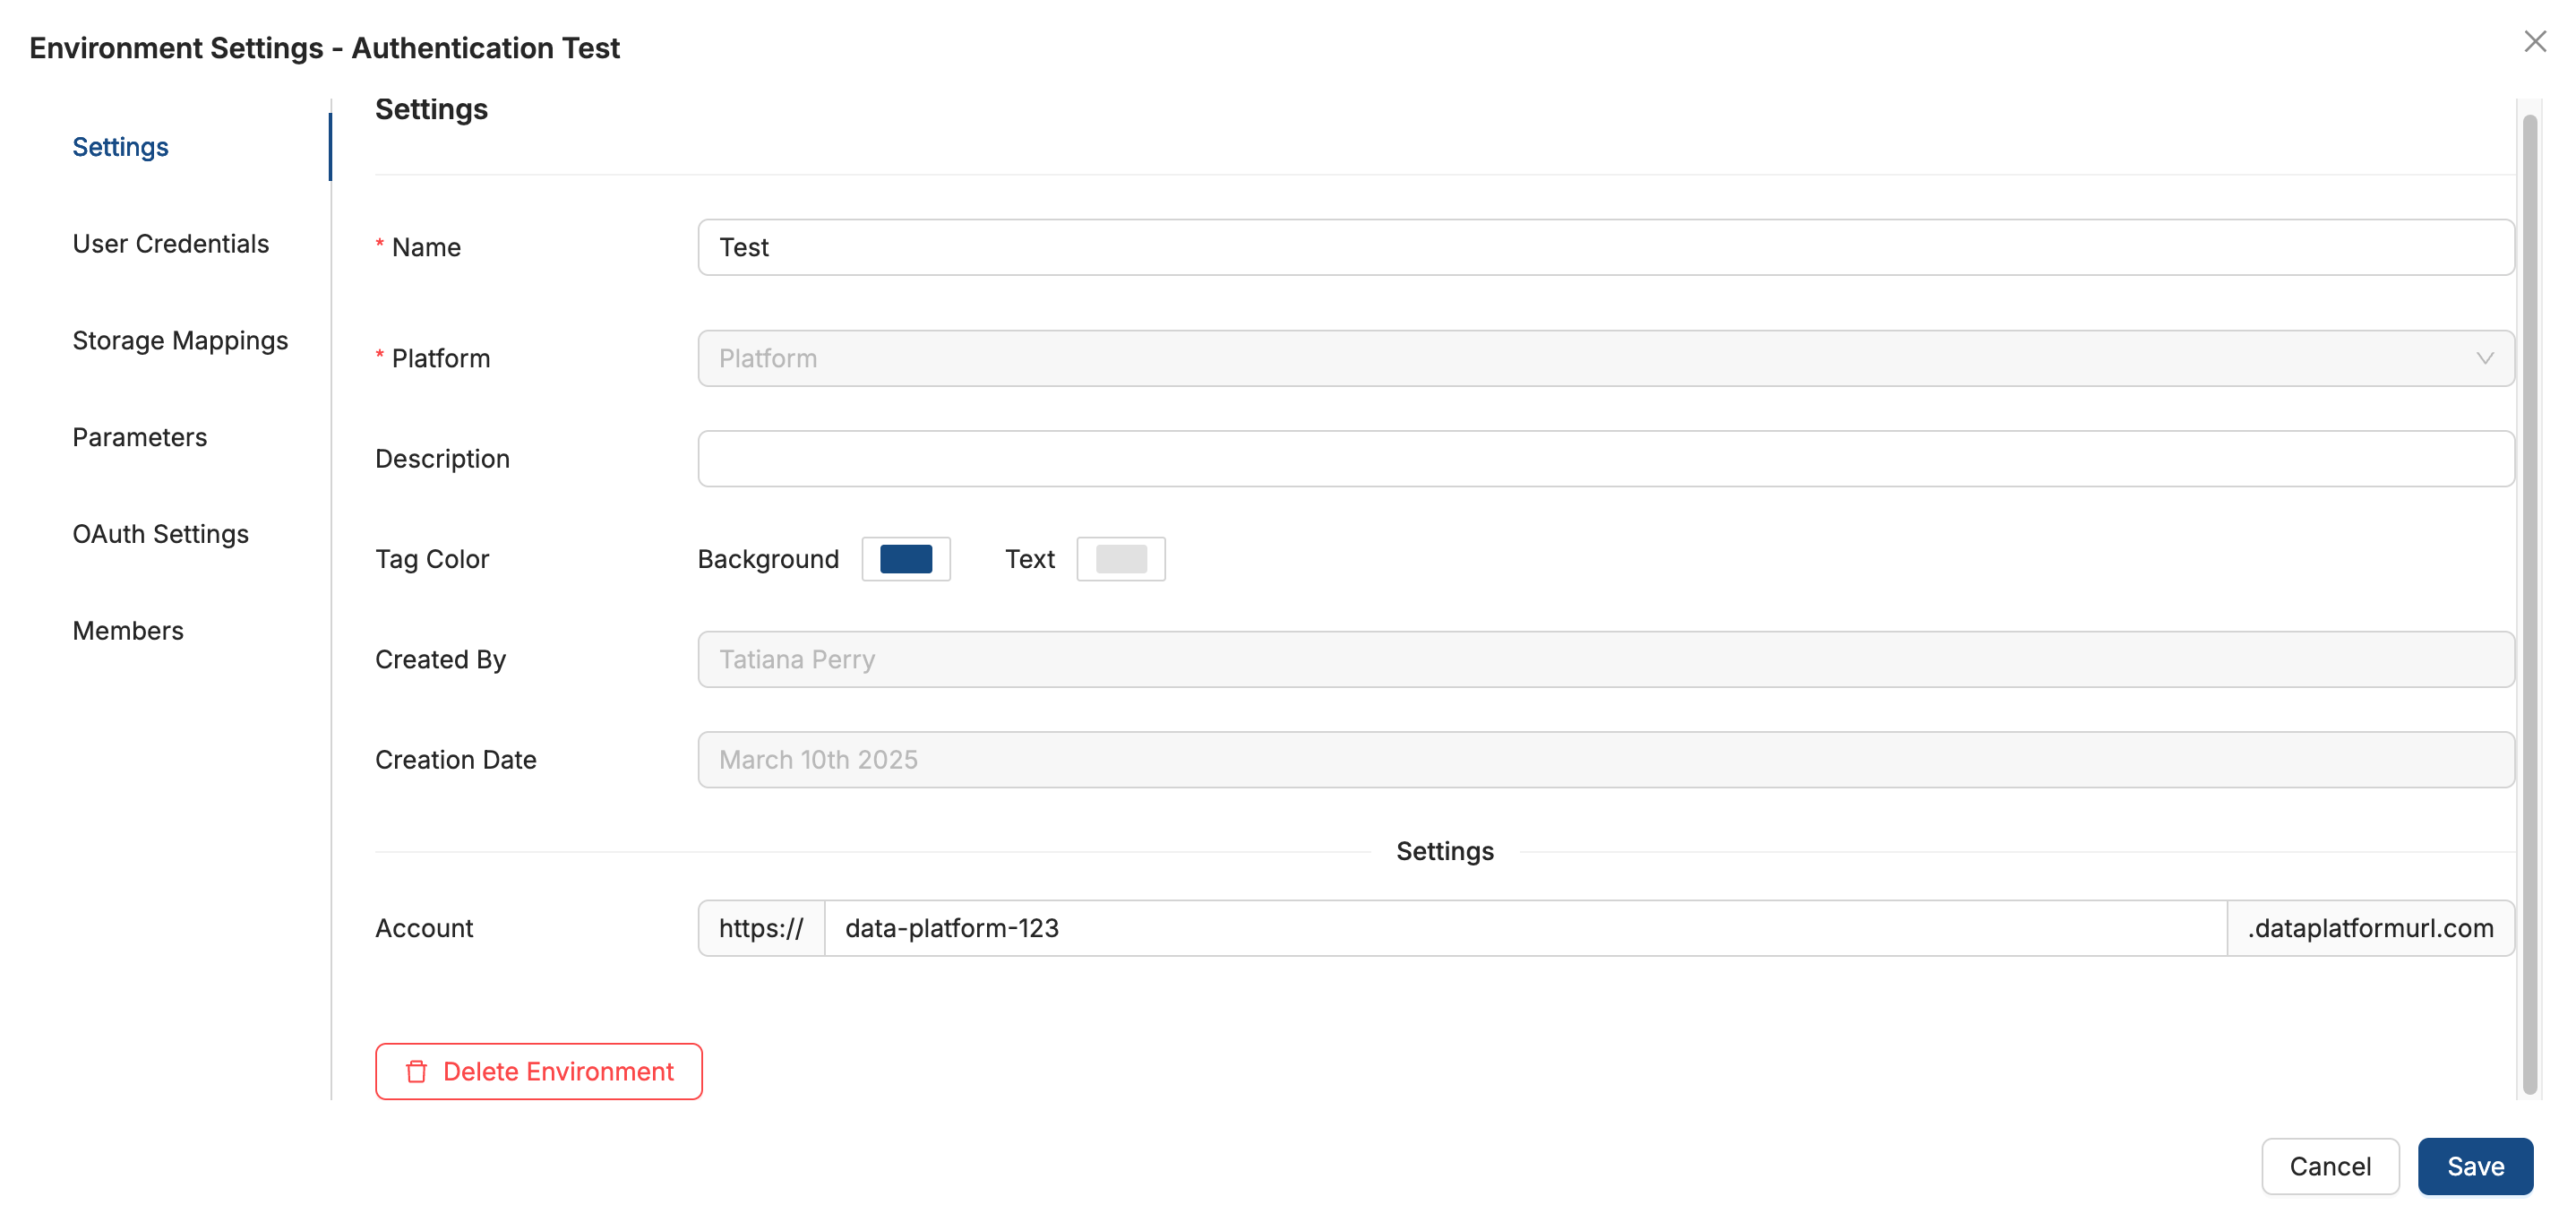
Task: Go to Storage Mappings section
Action: click(180, 341)
